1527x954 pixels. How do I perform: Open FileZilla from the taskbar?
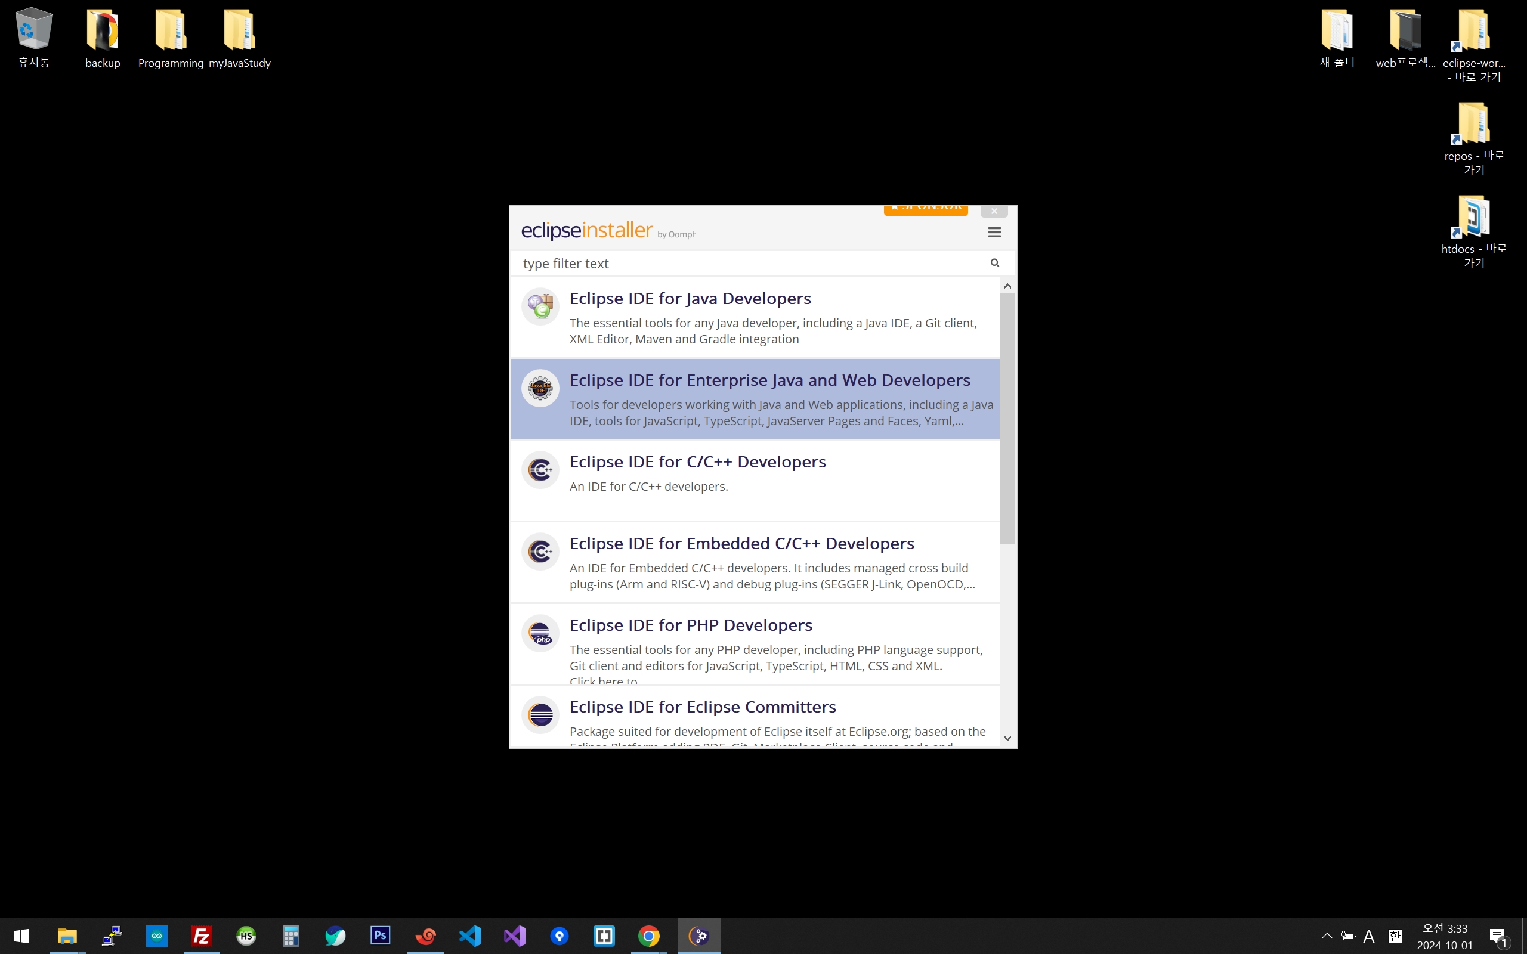201,936
